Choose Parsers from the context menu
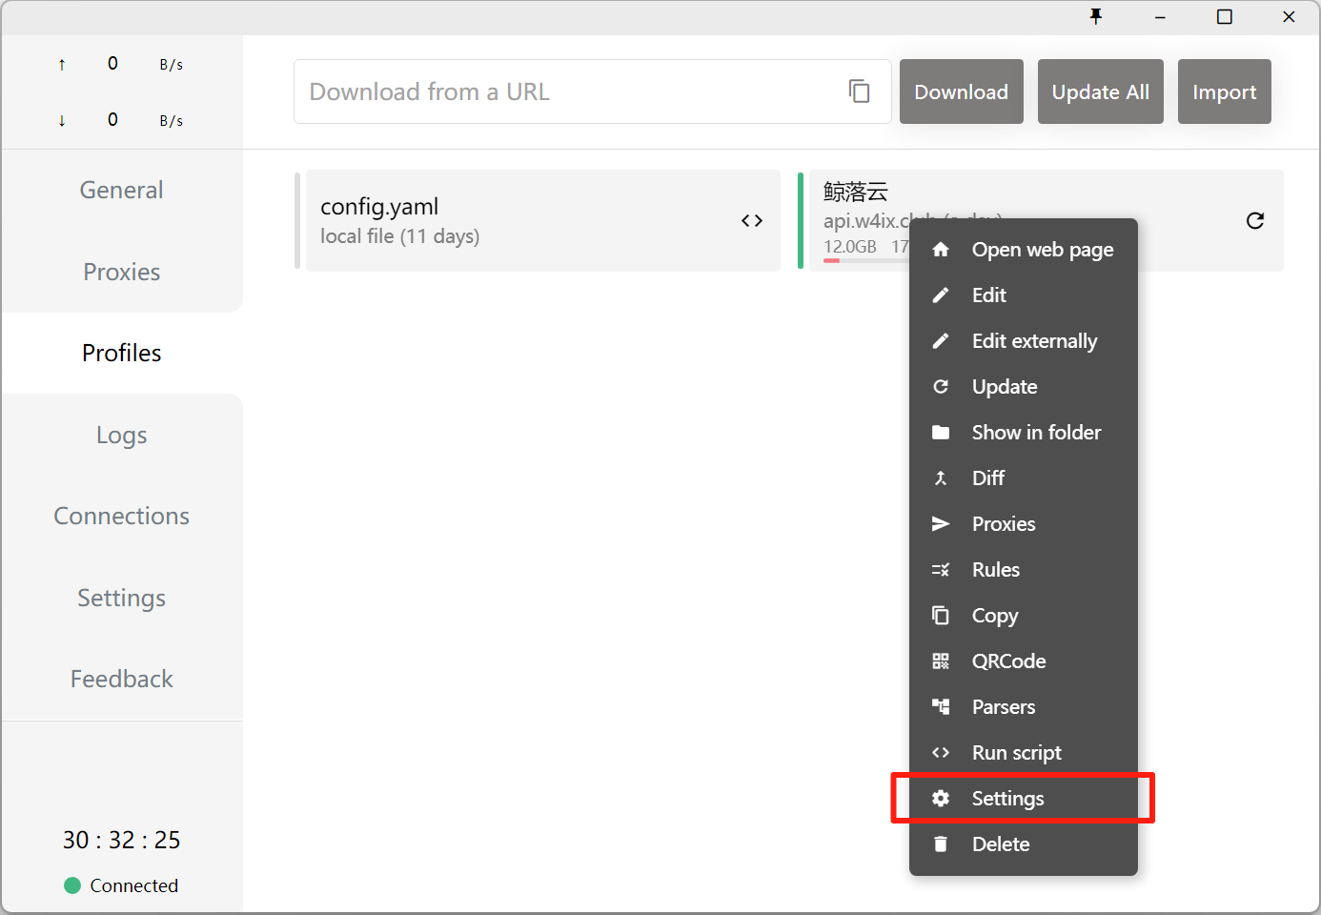Screen dimensions: 1321x915 point(1003,707)
